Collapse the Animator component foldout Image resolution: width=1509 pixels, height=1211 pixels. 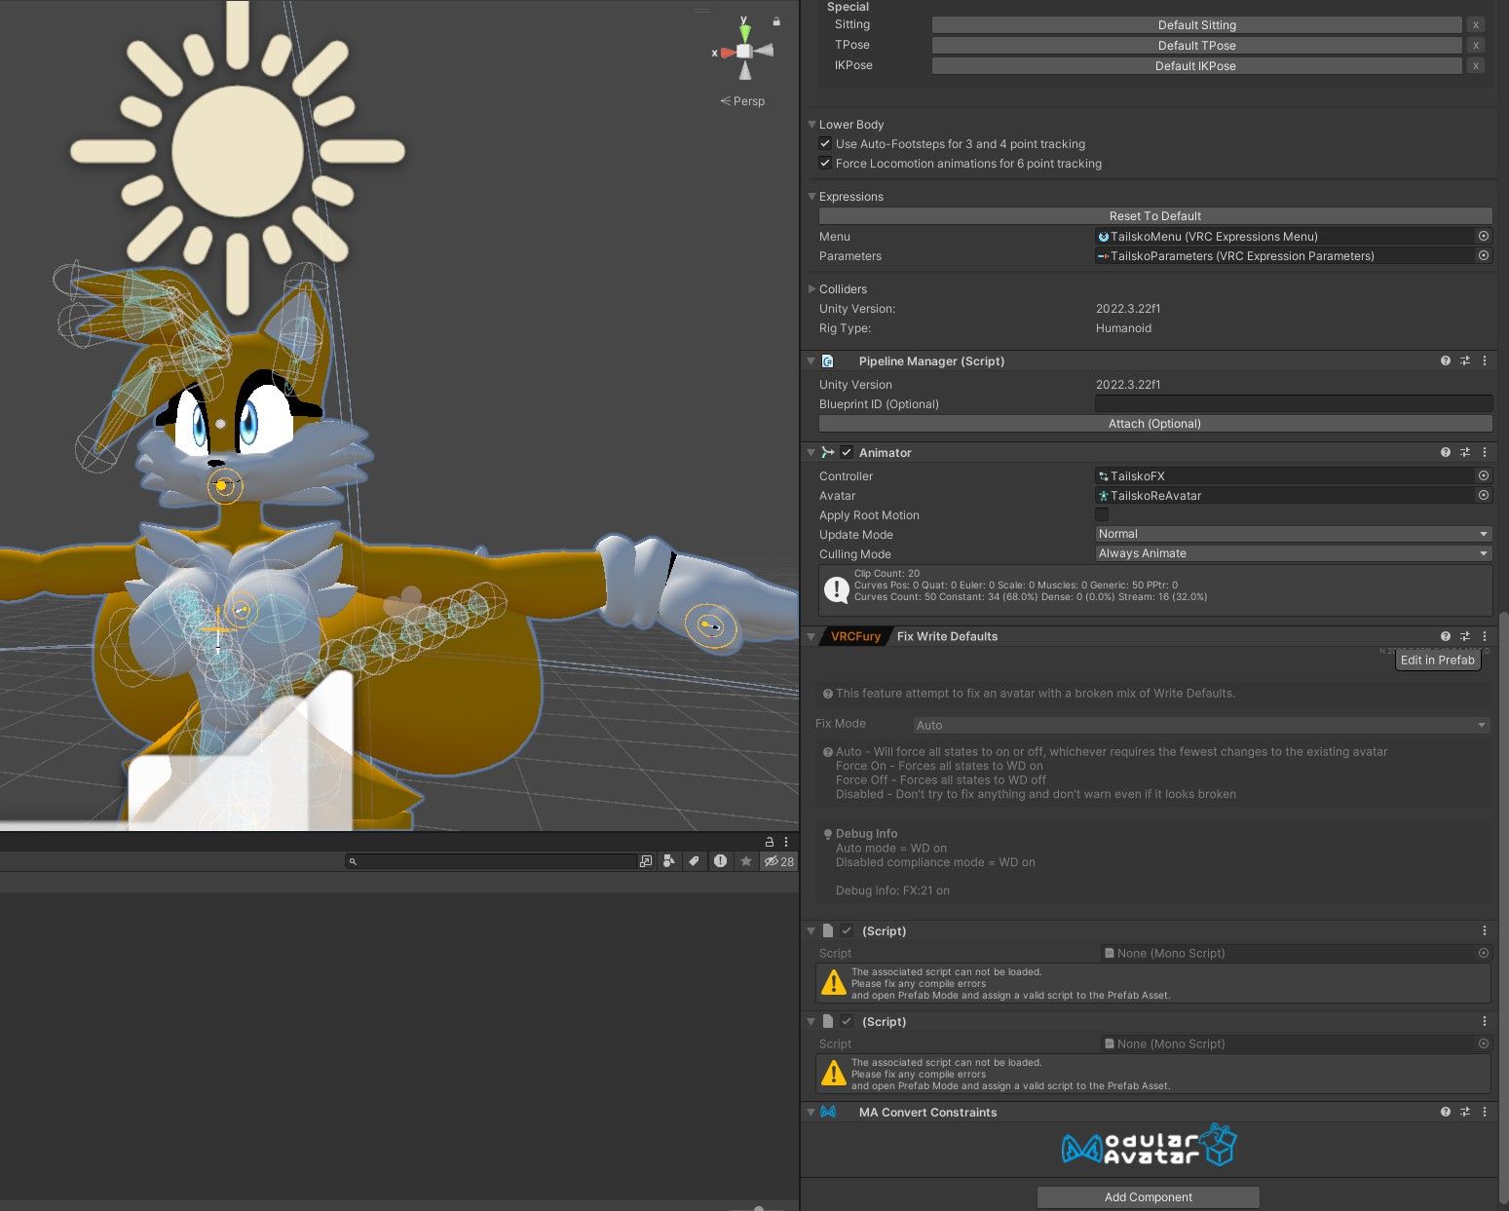(x=811, y=452)
